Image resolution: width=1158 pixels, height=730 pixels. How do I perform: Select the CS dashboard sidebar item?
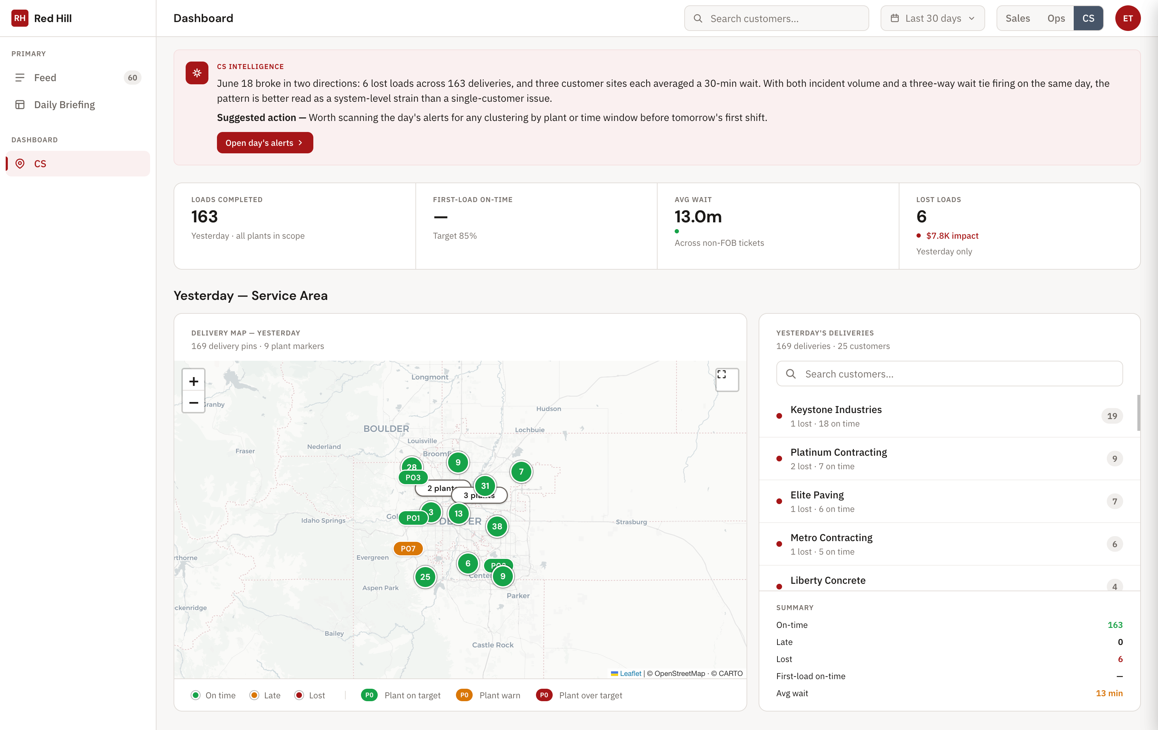(x=78, y=164)
